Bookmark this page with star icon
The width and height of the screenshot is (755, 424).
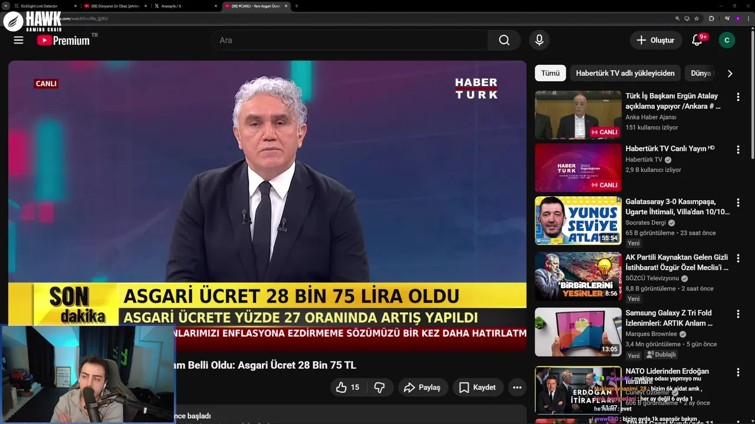[697, 18]
